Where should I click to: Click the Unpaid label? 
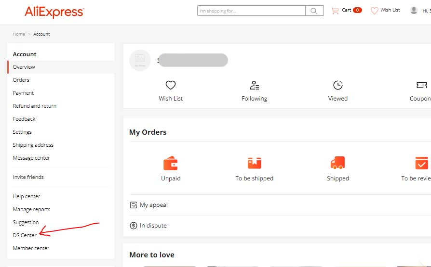click(171, 178)
